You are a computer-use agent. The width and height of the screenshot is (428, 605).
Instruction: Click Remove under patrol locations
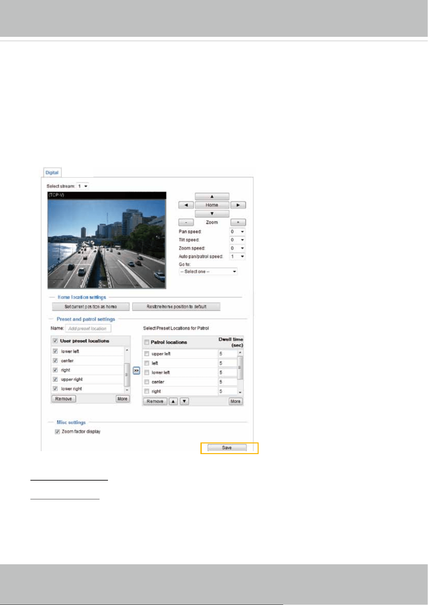coord(155,401)
